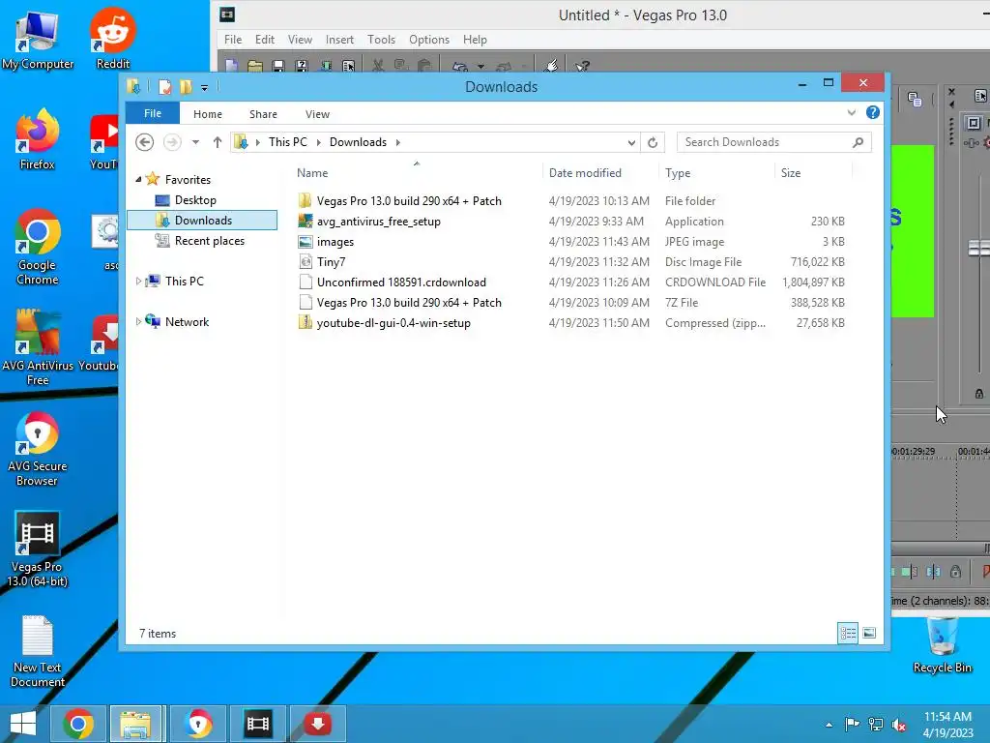The width and height of the screenshot is (990, 743).
Task: Select Desktop in Favorites
Action: [195, 200]
